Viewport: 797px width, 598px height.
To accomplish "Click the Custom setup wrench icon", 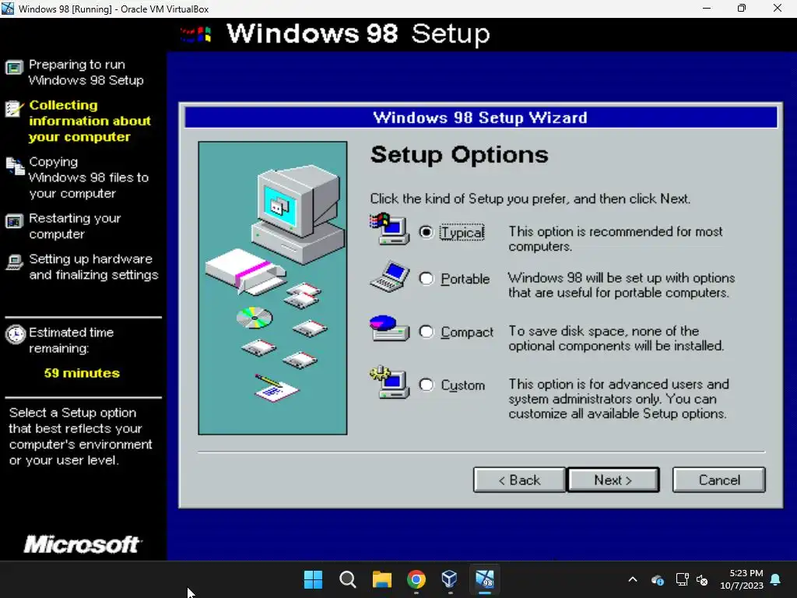I will pyautogui.click(x=389, y=382).
